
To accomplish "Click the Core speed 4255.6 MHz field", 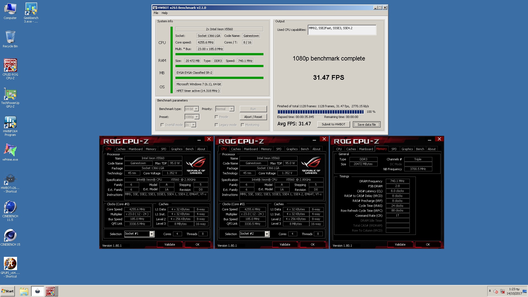I will (x=206, y=42).
